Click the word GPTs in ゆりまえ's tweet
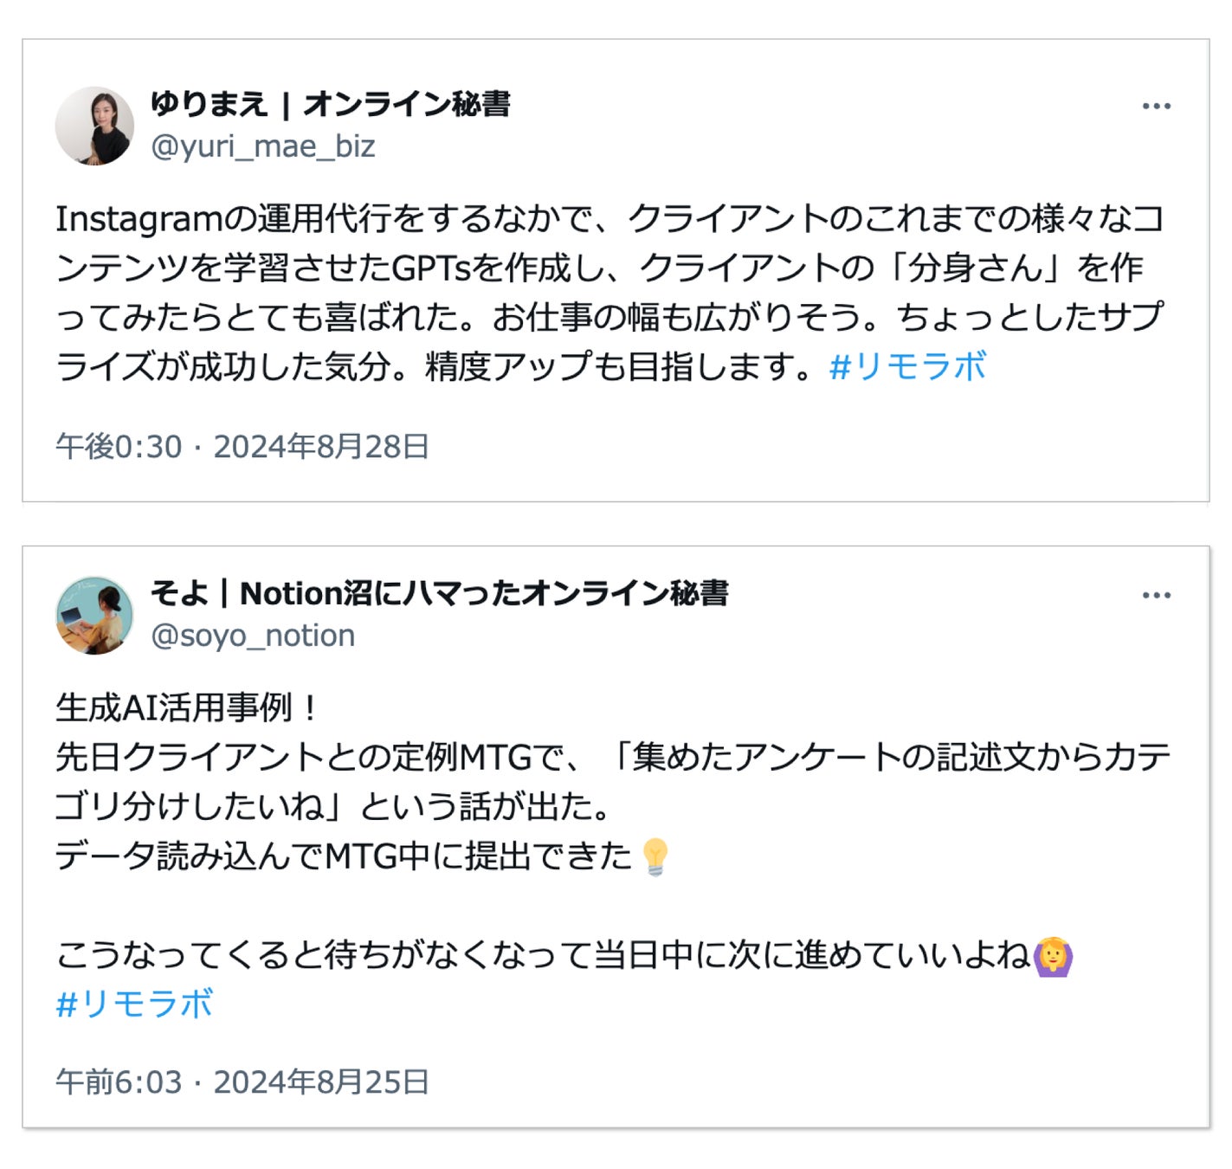 pos(431,268)
